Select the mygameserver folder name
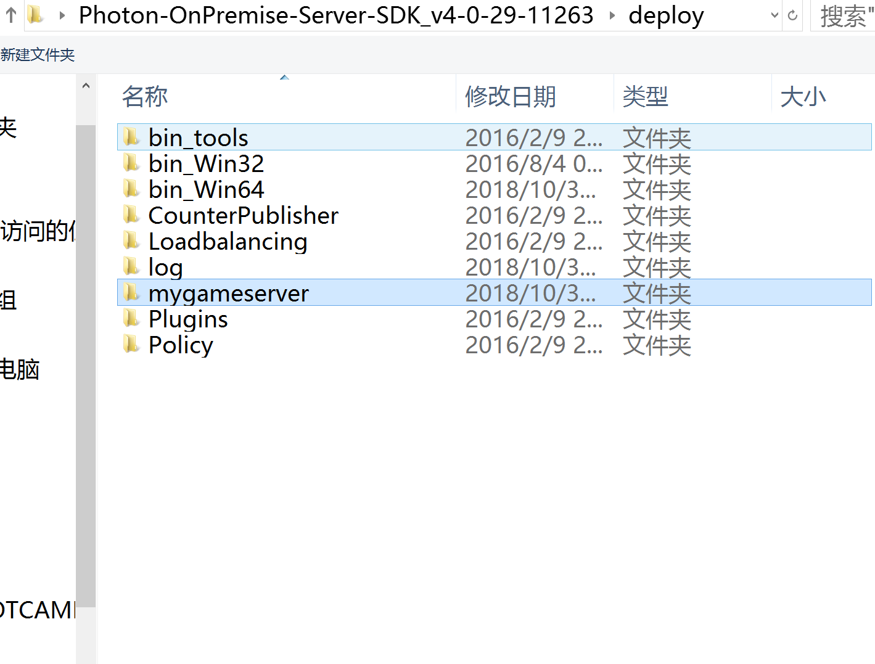The height and width of the screenshot is (664, 875). pyautogui.click(x=228, y=293)
